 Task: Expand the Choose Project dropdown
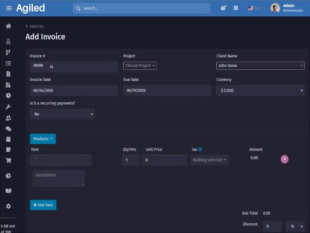pos(140,66)
